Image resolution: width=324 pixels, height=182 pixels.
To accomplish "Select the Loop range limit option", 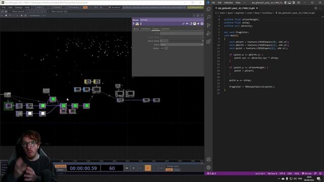I will (169, 170).
